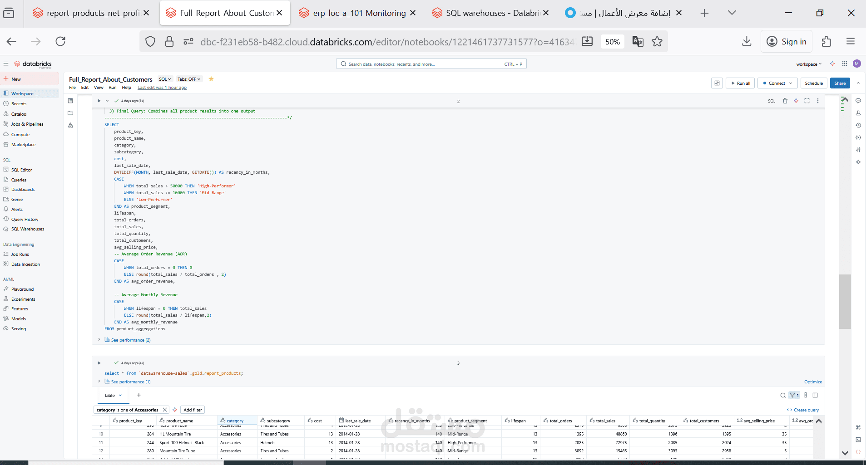Open the web terminal icon in right sidebar
866x465 pixels.
(x=858, y=440)
